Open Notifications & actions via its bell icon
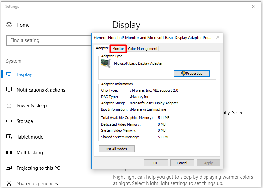Image resolution: width=263 pixels, height=188 pixels. [9, 90]
